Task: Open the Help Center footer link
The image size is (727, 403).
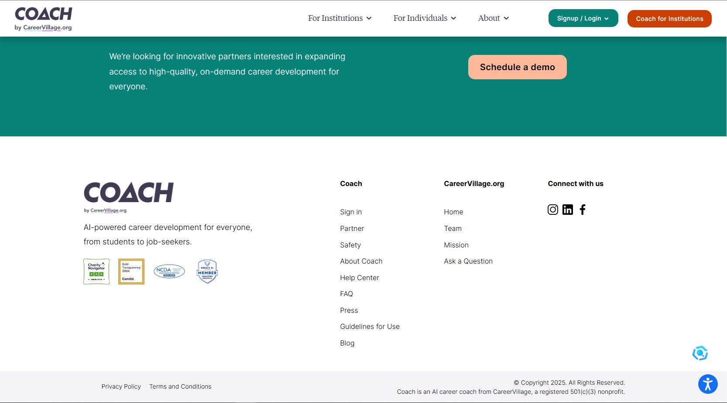Action: 359,278
